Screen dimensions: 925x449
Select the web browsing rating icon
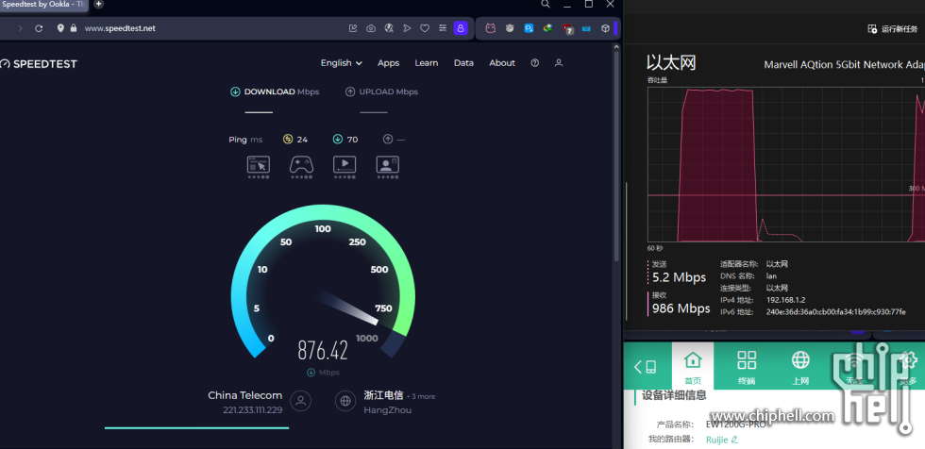259,164
